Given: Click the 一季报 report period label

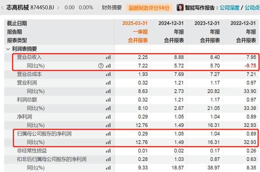Looking at the screenshot, I should point(140,32).
